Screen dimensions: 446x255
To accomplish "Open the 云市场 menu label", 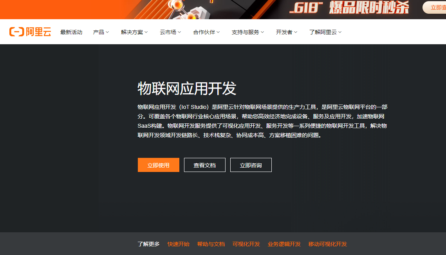I will [x=168, y=32].
